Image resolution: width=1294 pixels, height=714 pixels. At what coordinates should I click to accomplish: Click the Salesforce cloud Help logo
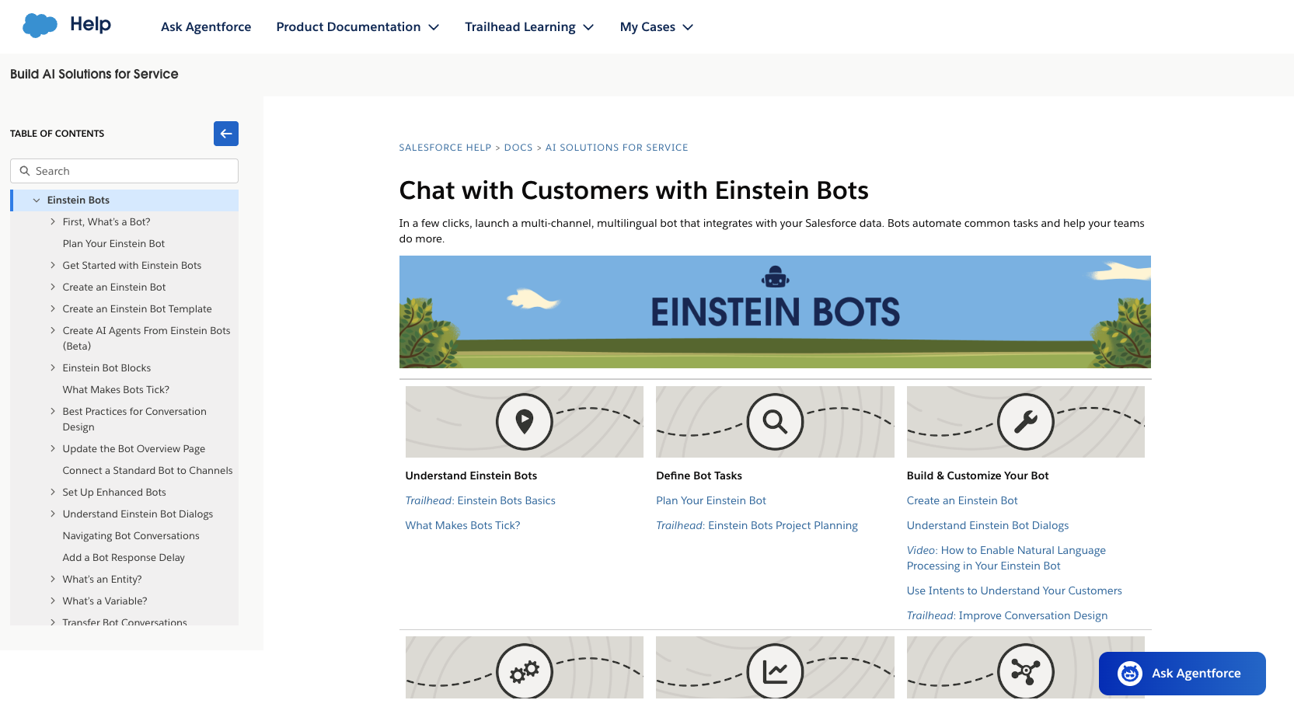(39, 24)
